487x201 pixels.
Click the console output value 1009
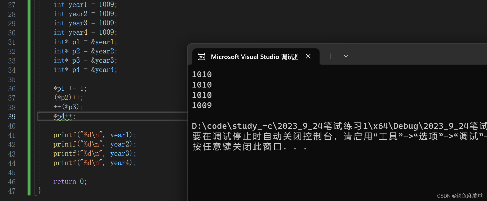click(x=202, y=105)
